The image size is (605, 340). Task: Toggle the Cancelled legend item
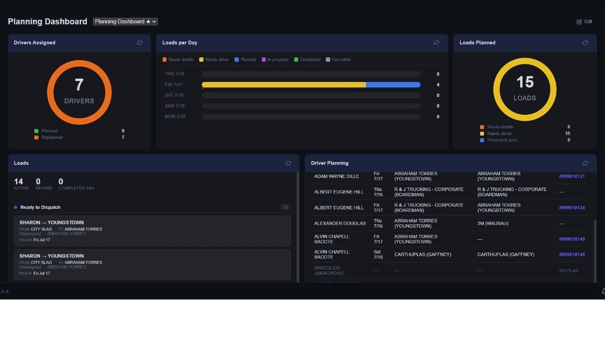[x=338, y=60]
